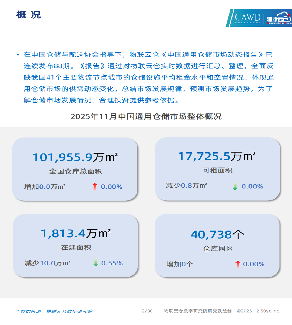Click the 1,813.4万m² under-construction figure
Viewport: 292px width, 325px height.
(x=76, y=233)
